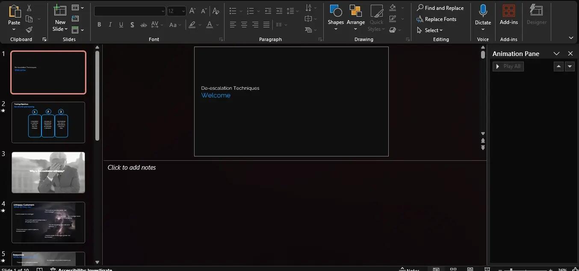Click the Shape Effects icon

pos(393,30)
